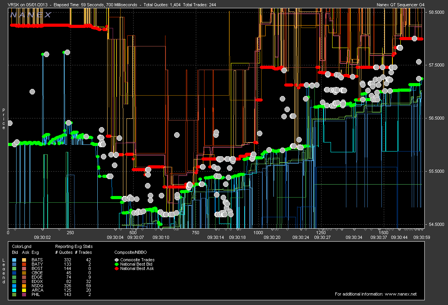Viewport: 448px width, 305px height.
Task: Click the 'Composite/NBBO' heading
Action: (130, 253)
